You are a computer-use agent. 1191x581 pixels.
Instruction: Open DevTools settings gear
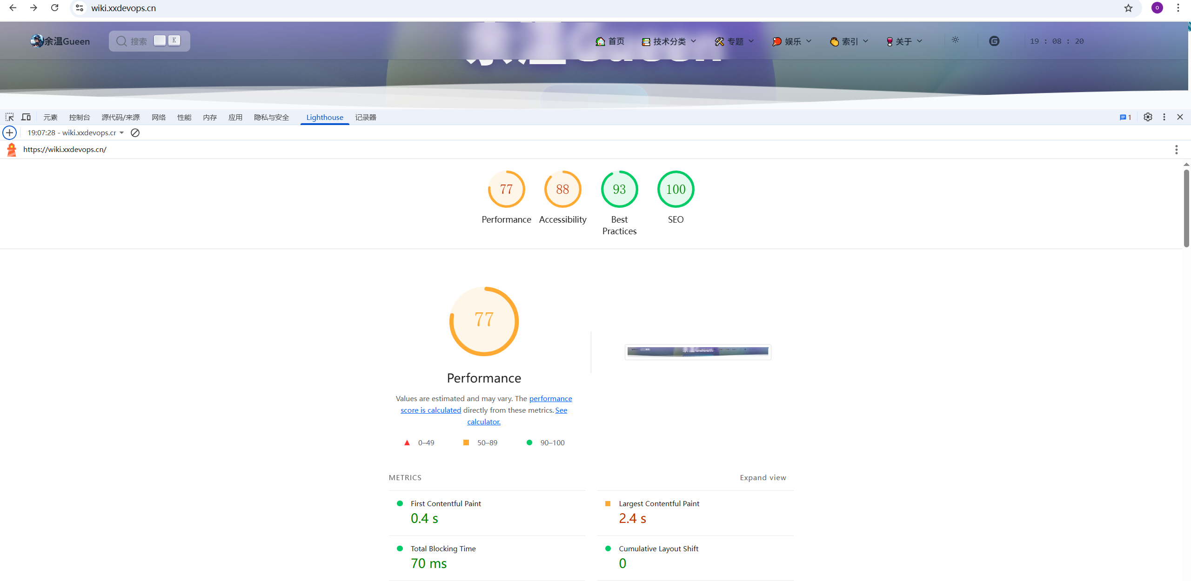pos(1148,117)
